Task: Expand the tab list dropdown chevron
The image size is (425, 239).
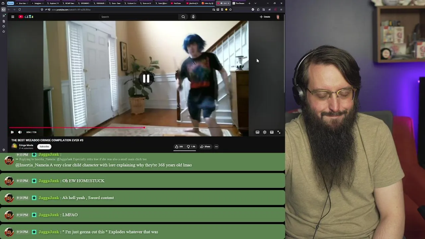Action: [255, 3]
